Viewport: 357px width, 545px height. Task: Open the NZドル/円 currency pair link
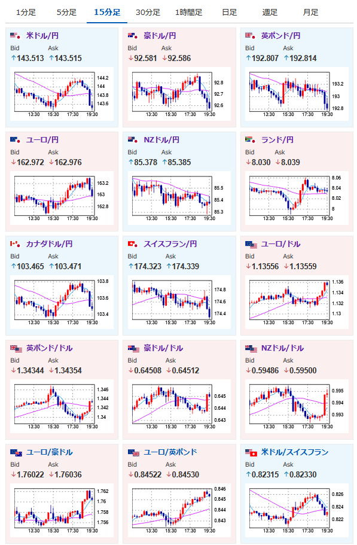[161, 140]
